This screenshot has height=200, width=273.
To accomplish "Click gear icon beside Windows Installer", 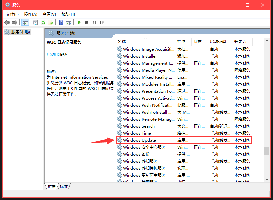I will (119, 56).
